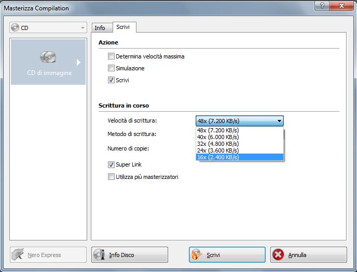The width and height of the screenshot is (357, 272).
Task: Open the CD disc type dropdown
Action: pos(48,28)
